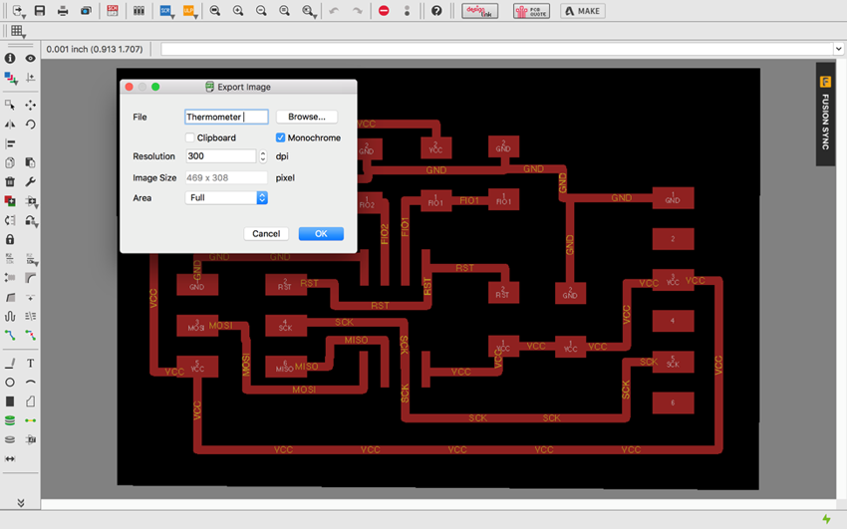Click Browse to choose a file
Image resolution: width=847 pixels, height=529 pixels.
[x=306, y=117]
